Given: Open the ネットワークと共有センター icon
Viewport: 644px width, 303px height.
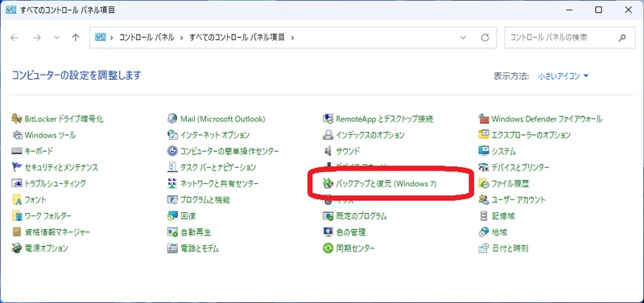Looking at the screenshot, I should point(172,184).
